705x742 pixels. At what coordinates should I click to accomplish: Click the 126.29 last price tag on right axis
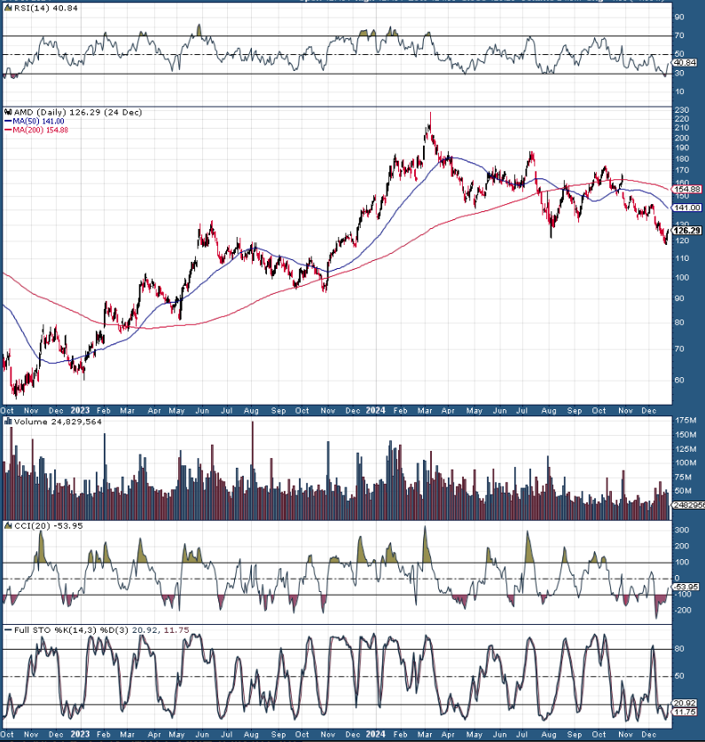point(687,230)
